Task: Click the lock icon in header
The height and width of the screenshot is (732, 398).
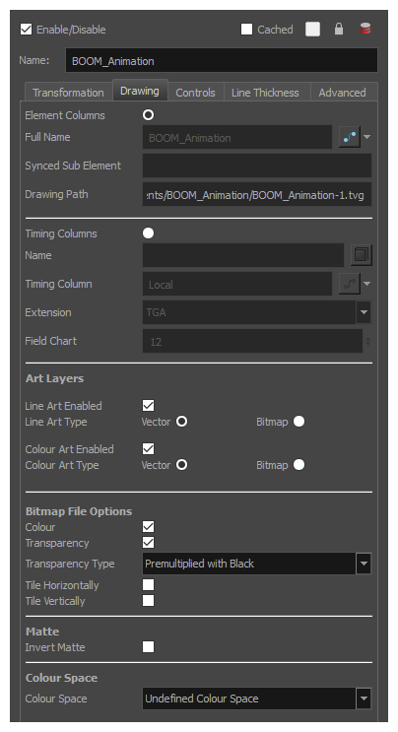Action: 339,29
